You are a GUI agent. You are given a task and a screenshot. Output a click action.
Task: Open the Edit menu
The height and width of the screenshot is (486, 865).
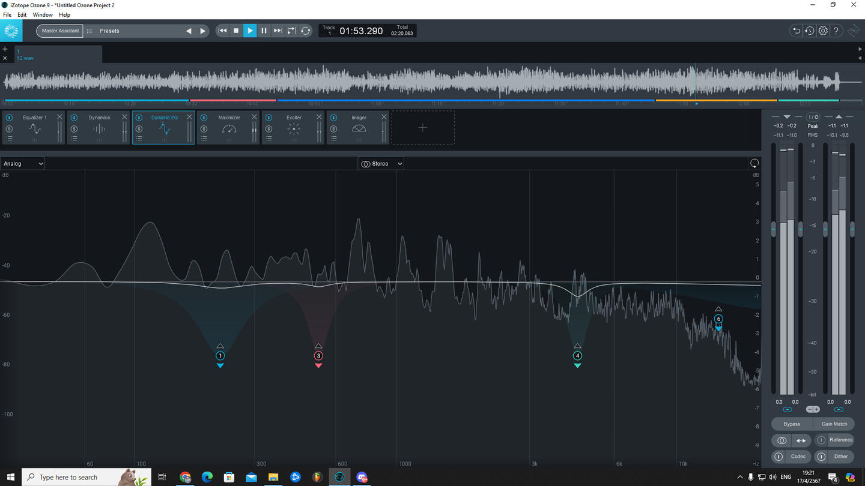pos(22,14)
